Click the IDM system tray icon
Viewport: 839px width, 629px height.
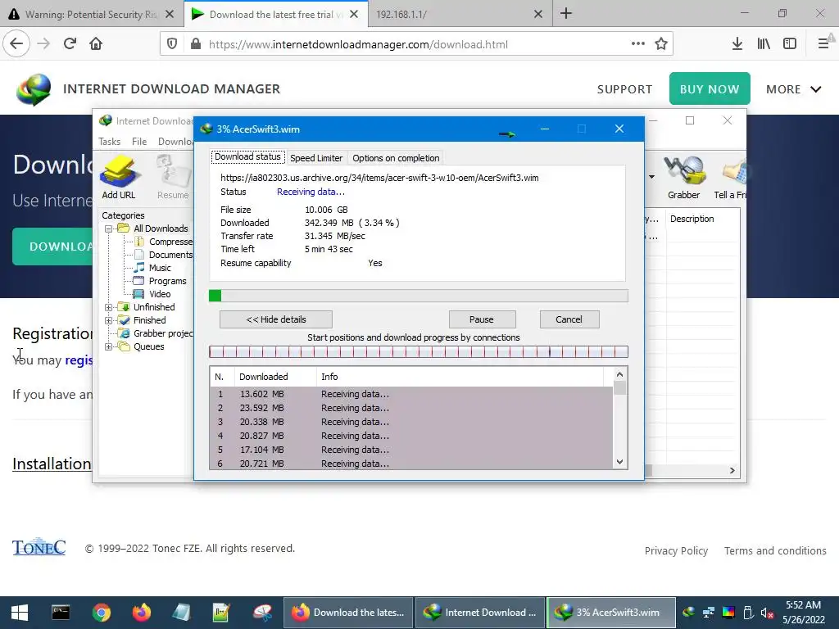coord(688,613)
